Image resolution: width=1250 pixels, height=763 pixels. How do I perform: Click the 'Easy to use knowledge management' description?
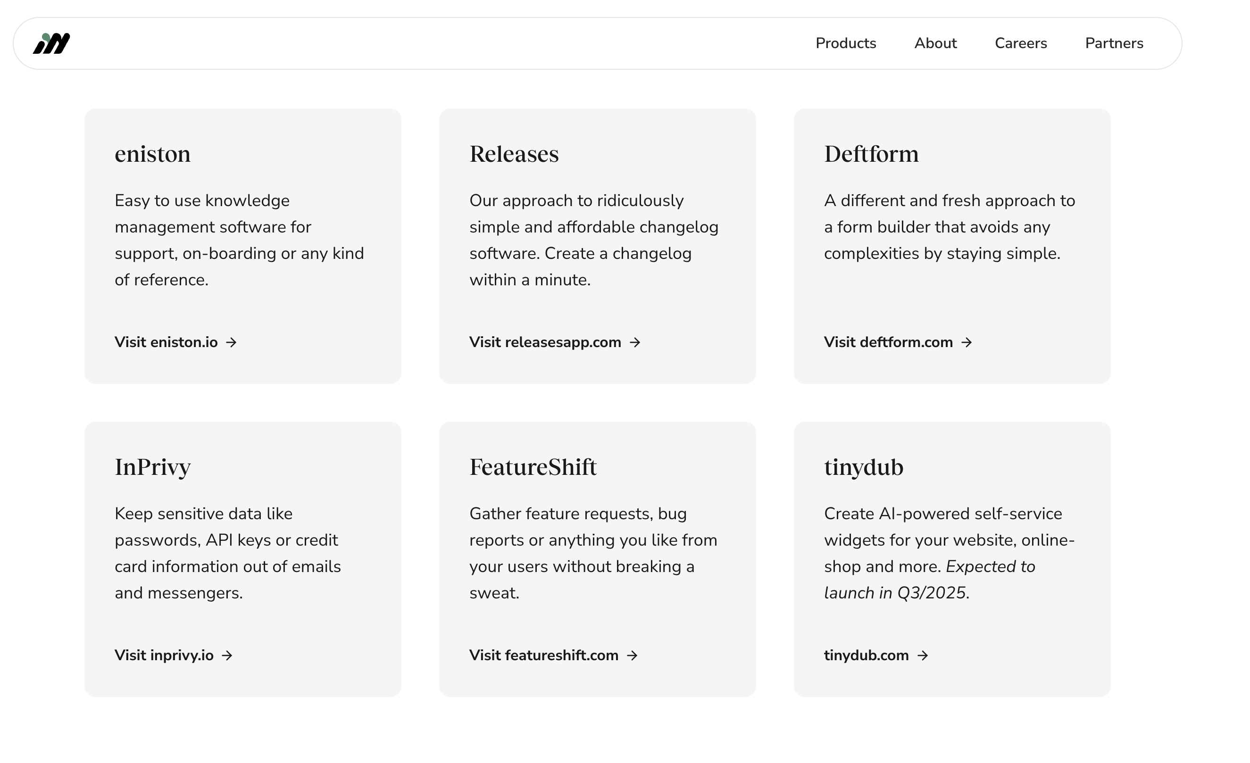pos(240,240)
